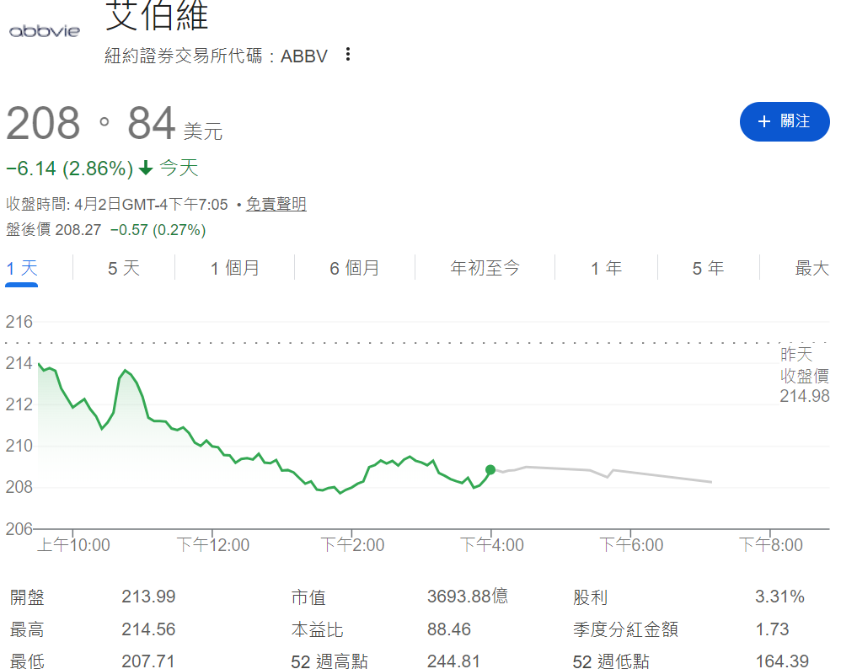Select the 6個月 range view
841x669 pixels.
[353, 267]
